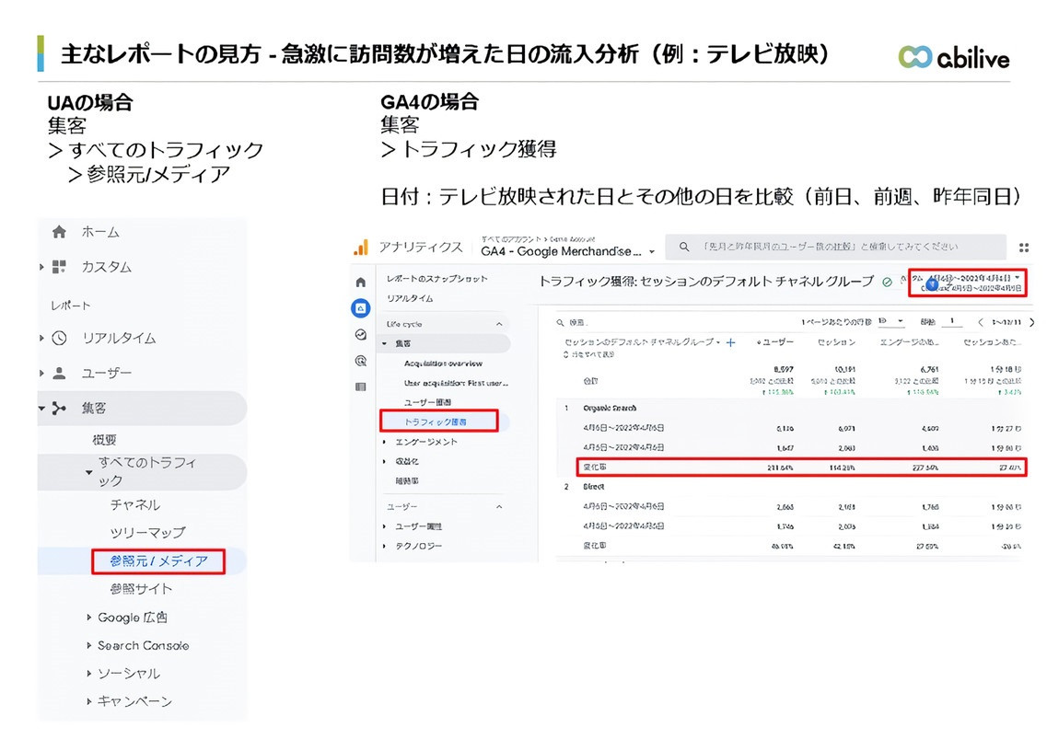
Task: Go to next page of table results
Action: 1030,322
